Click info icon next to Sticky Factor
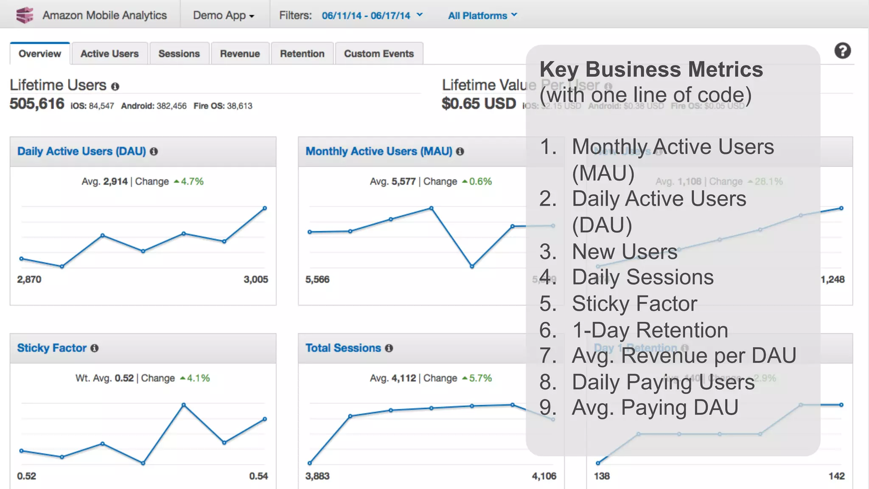The image size is (869, 489). point(95,348)
